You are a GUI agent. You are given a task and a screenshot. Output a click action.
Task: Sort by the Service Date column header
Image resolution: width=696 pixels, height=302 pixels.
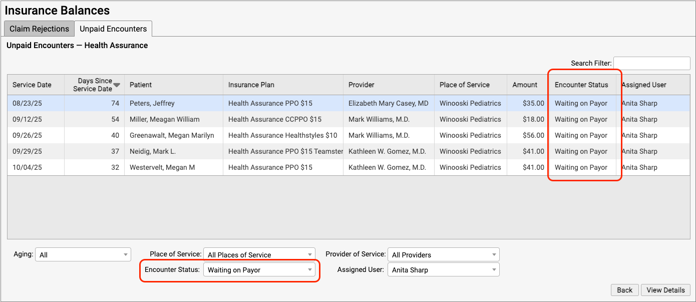(x=32, y=85)
